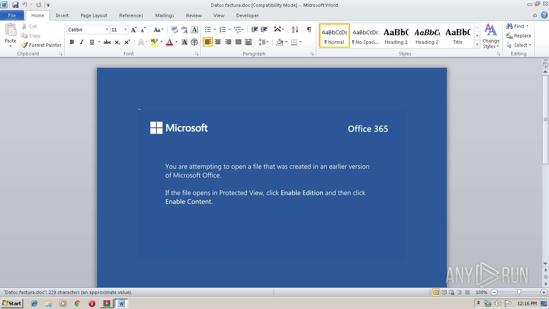
Task: Open the File tab
Action: (x=12, y=15)
